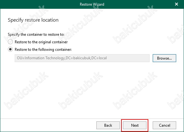184x132 pixels.
Task: Click 'DC=bakicubuk' inside the container path
Action: (78, 58)
